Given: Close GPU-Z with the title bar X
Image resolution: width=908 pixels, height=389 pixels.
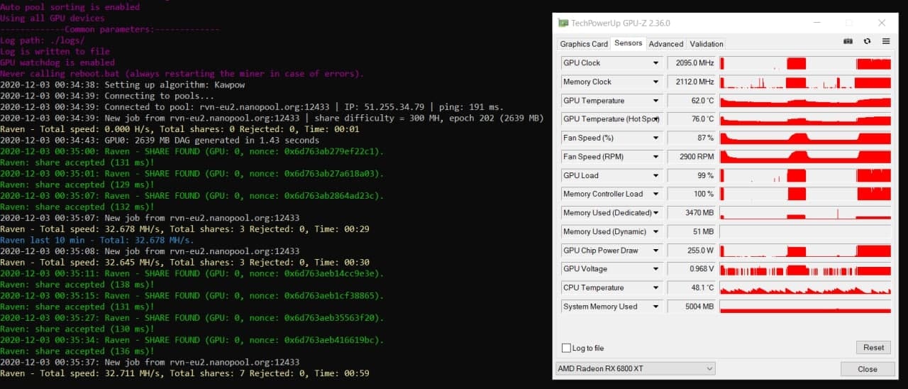Looking at the screenshot, I should click(882, 23).
